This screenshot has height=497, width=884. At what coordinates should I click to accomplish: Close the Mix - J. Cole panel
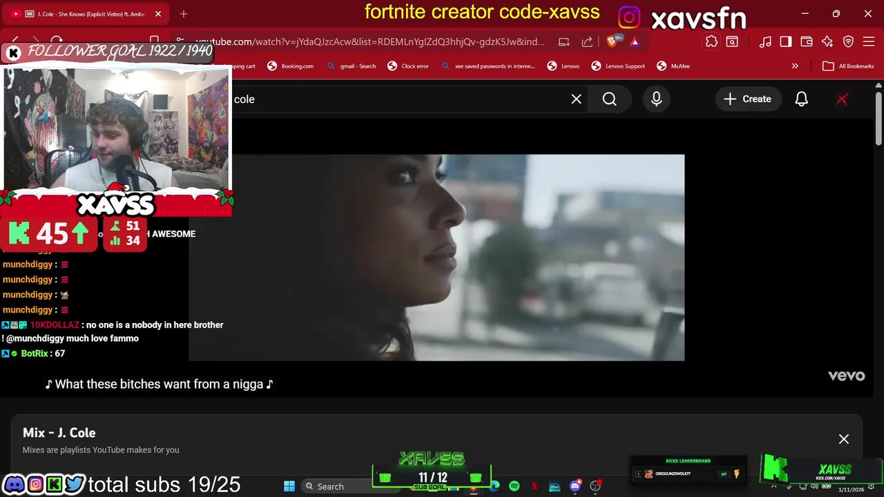pos(844,439)
